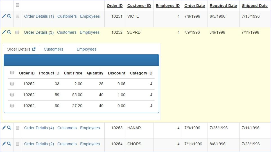Open Employees link for order 10254

(90, 144)
